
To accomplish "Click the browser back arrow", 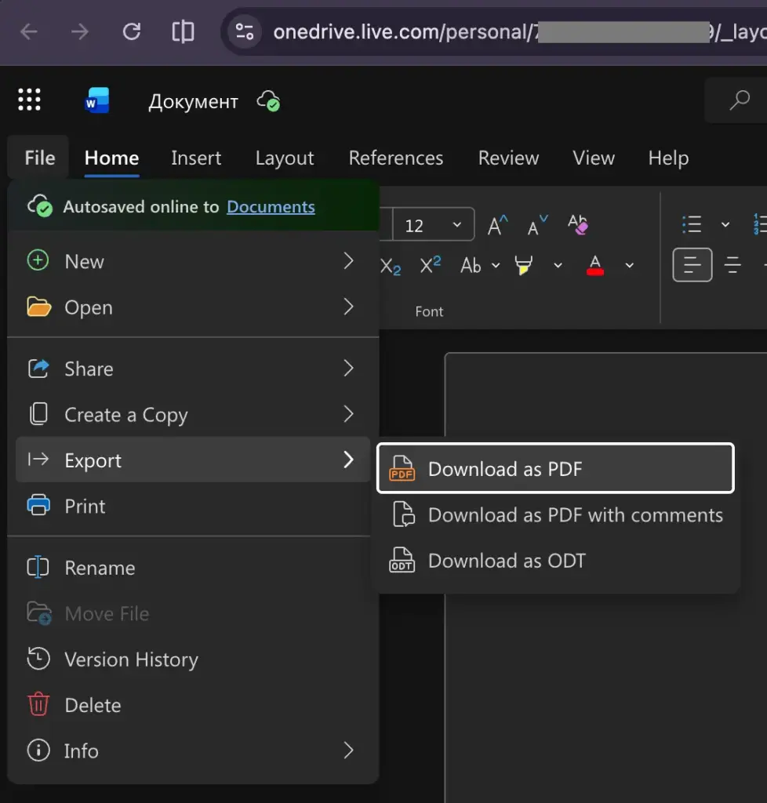I will click(x=29, y=32).
